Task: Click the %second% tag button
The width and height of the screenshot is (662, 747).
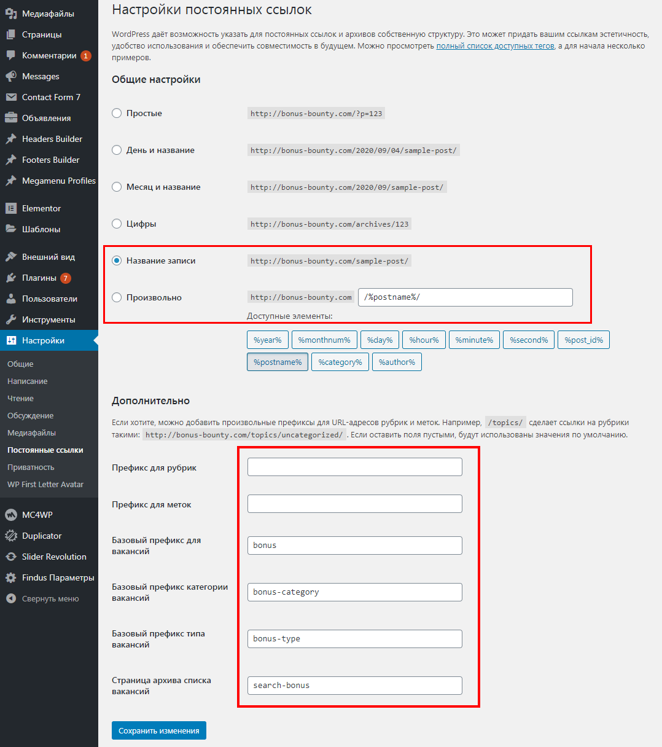Action: point(529,340)
